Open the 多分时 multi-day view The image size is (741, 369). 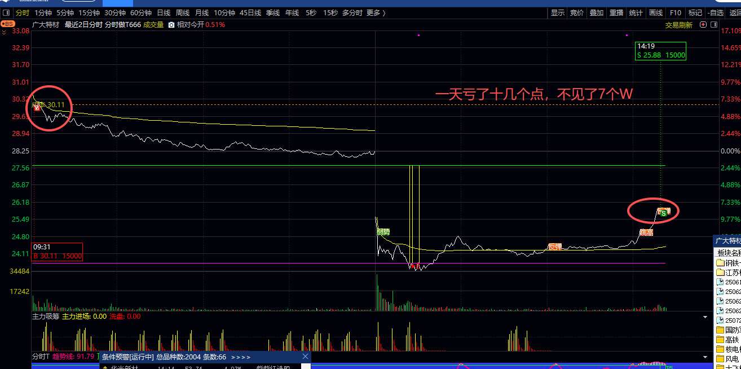click(352, 12)
